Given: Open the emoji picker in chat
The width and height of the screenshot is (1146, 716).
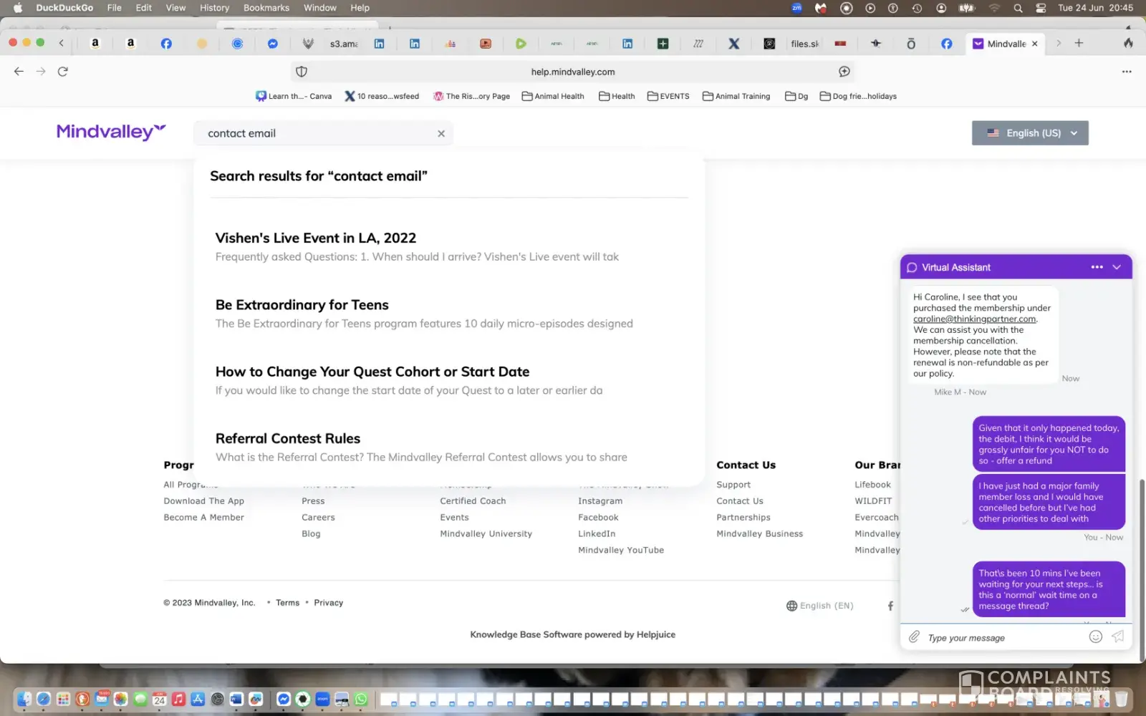Looking at the screenshot, I should [x=1095, y=637].
